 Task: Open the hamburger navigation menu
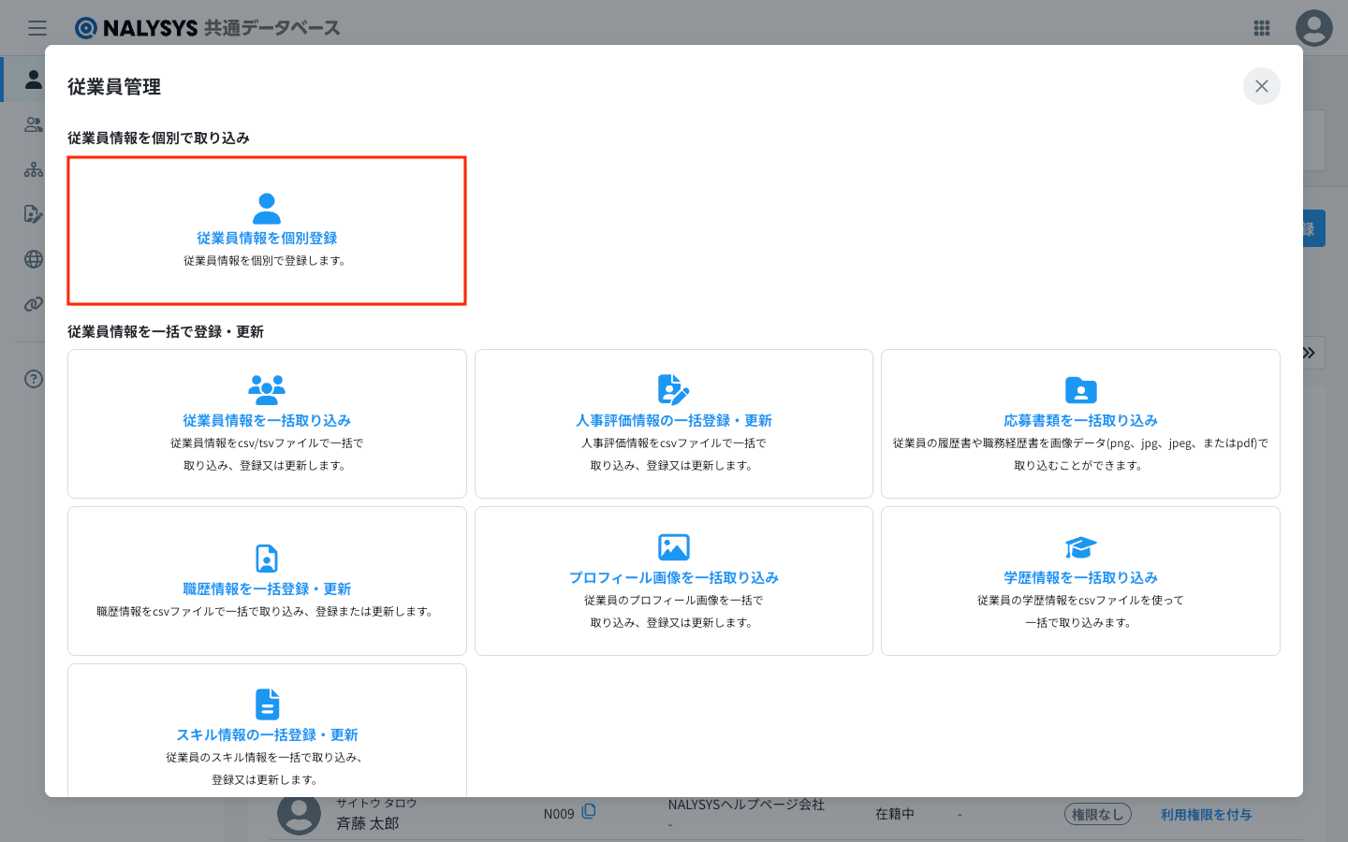click(x=37, y=28)
